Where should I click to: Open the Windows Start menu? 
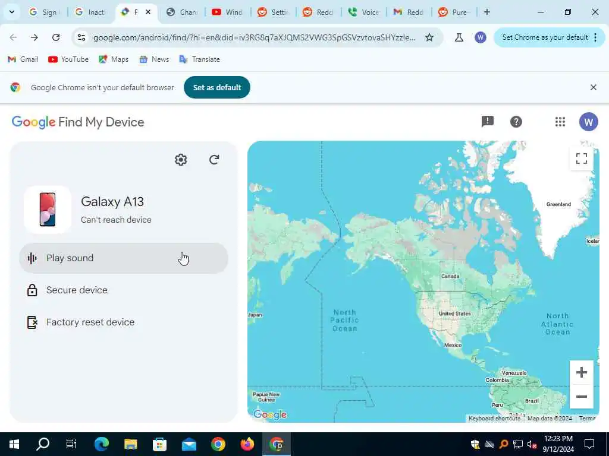[14, 444]
